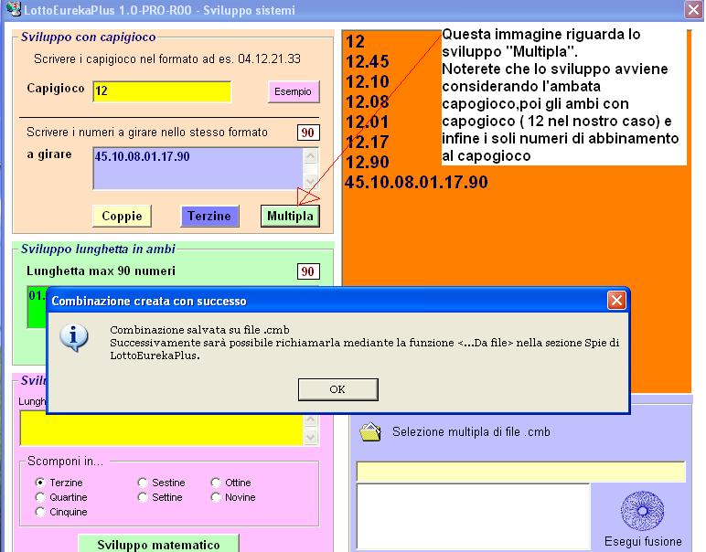706x552 pixels.
Task: Click the Esempio button
Action: [294, 91]
